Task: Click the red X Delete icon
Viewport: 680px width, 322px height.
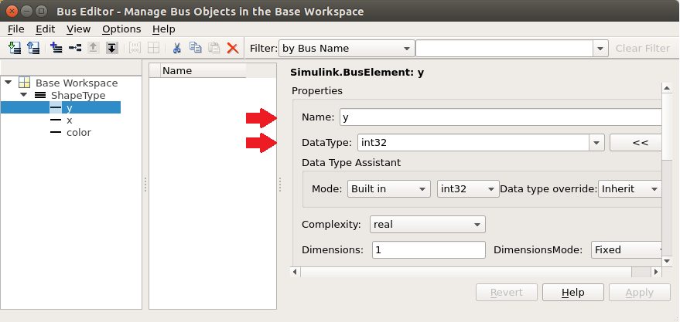Action: (x=233, y=48)
